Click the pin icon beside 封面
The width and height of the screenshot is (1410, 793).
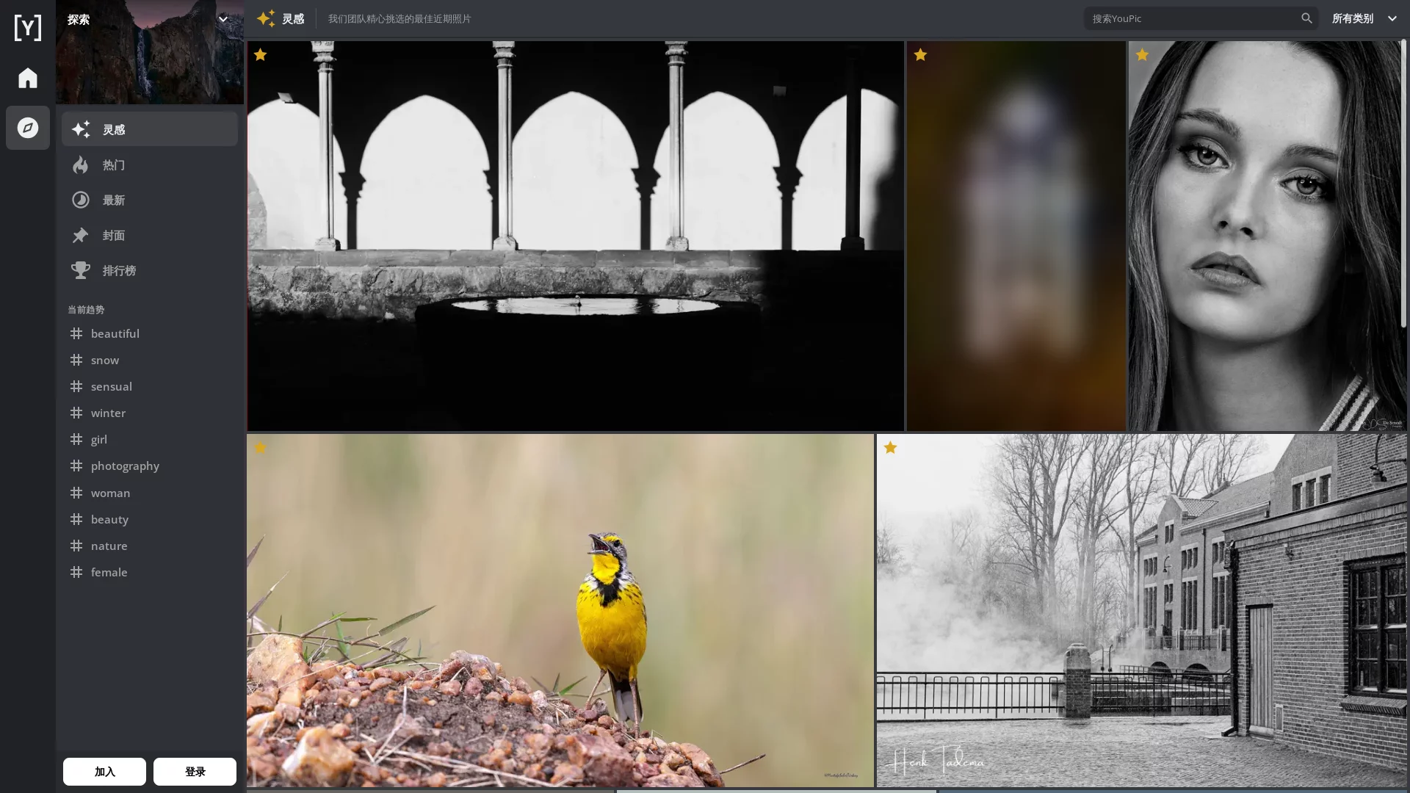coord(81,236)
